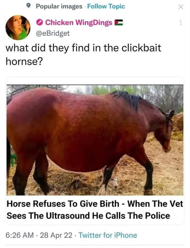
Task: Open the Horse Refuses To Give Birth headline
Action: coord(95,210)
